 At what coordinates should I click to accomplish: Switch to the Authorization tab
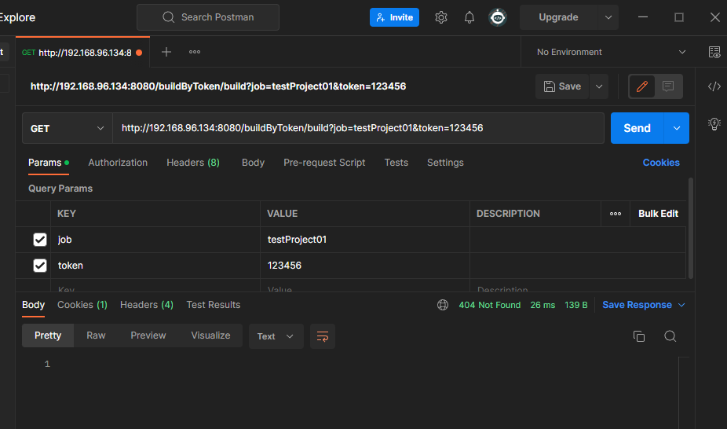pos(118,163)
